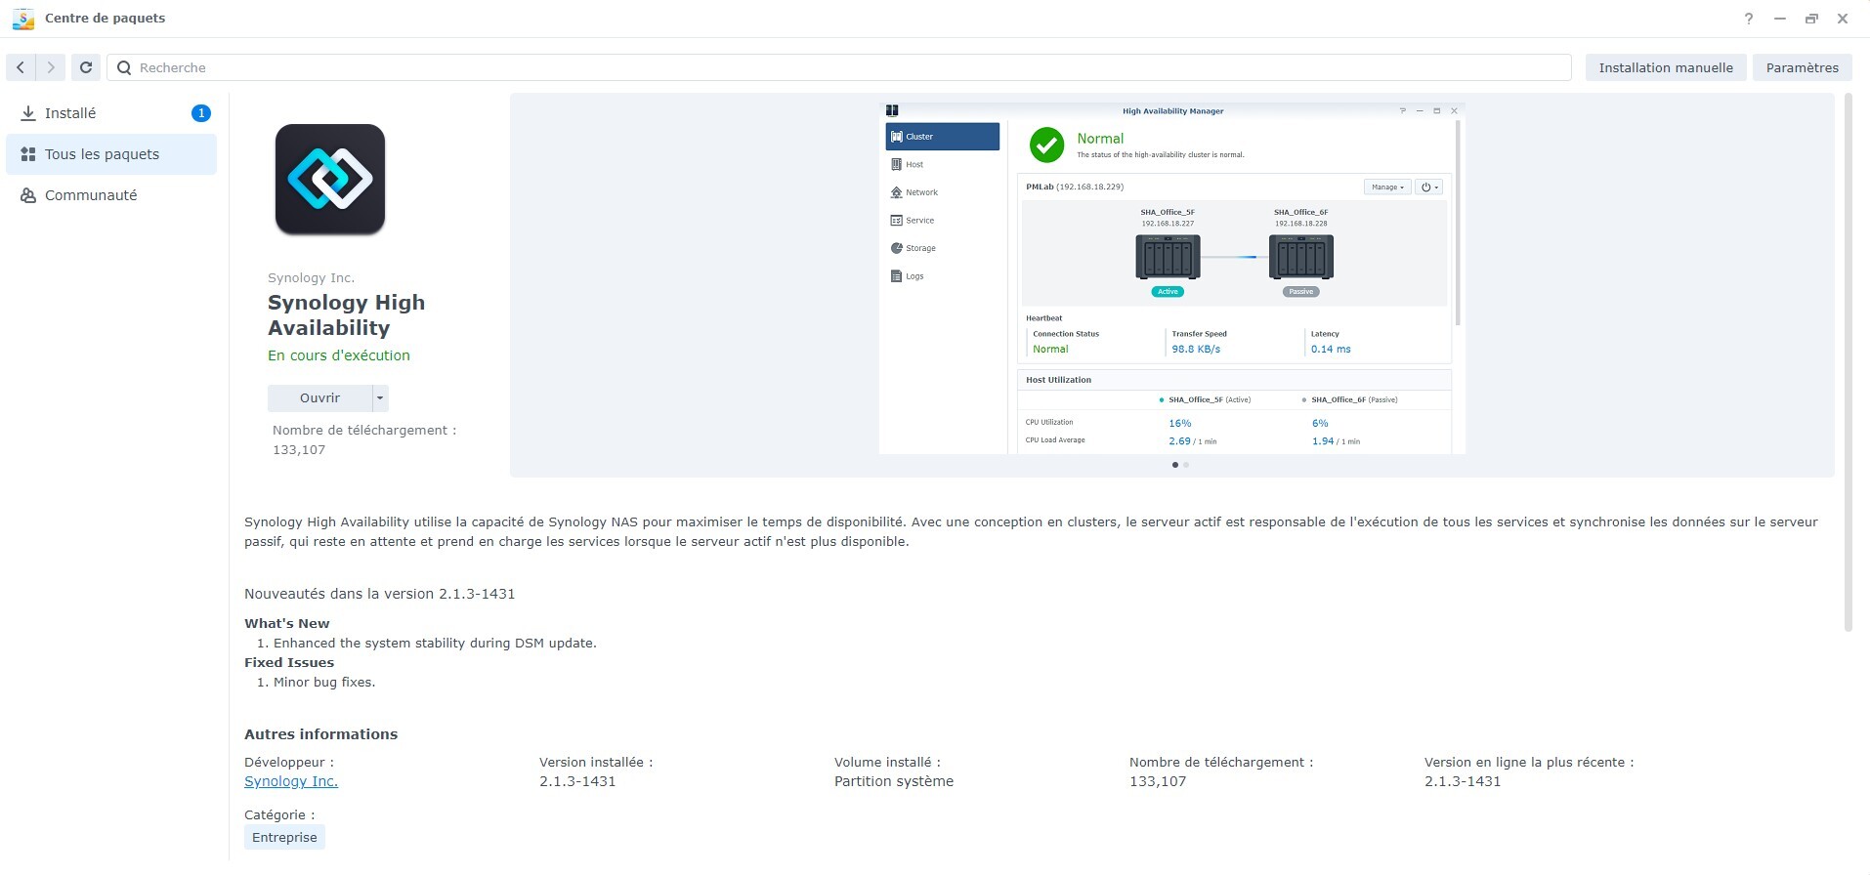Image resolution: width=1870 pixels, height=875 pixels.
Task: Show the second screenshot via carousel dot
Action: [x=1186, y=465]
